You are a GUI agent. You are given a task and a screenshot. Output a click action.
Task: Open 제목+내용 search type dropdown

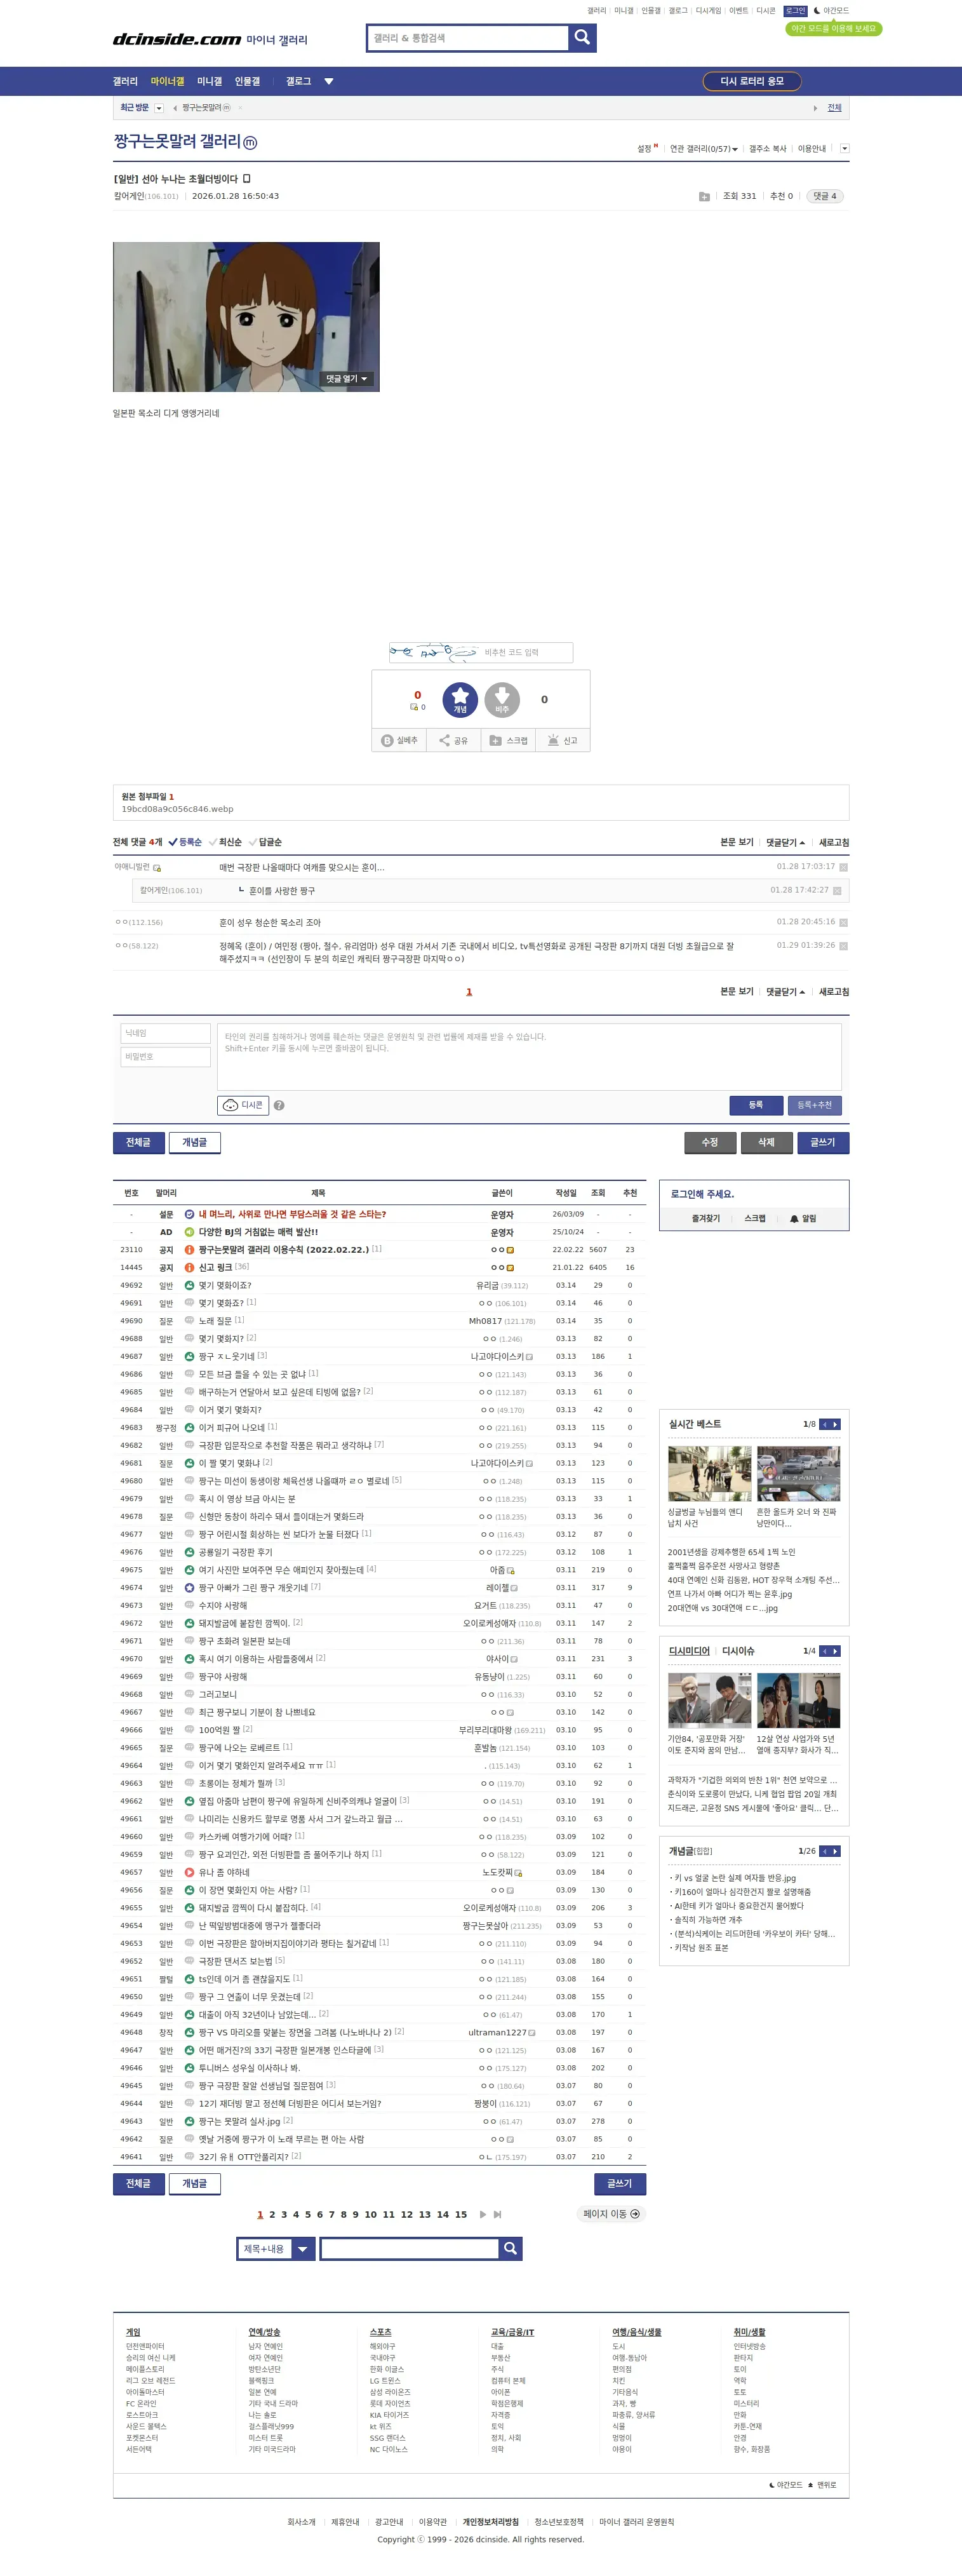point(276,2248)
